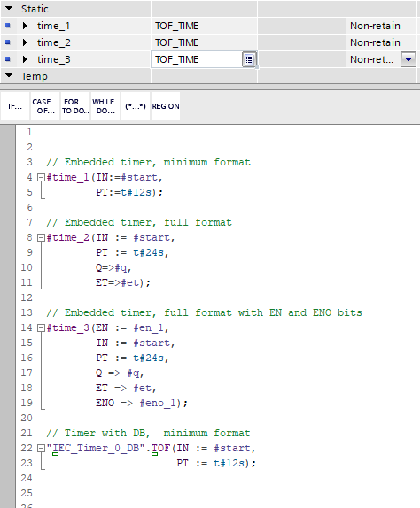Select the blue marker icon beside time_1
Image resolution: width=420 pixels, height=508 pixels.
tap(8, 26)
